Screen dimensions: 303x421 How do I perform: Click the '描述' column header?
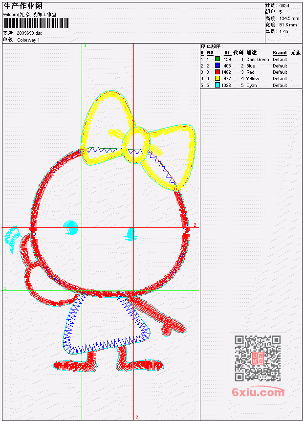coord(252,53)
